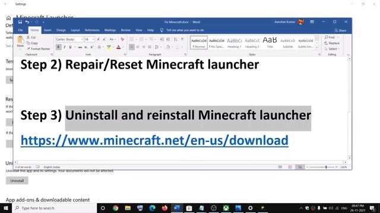Click the Save icon in Word's title bar
This screenshot has width=380, height=213.
click(x=20, y=22)
